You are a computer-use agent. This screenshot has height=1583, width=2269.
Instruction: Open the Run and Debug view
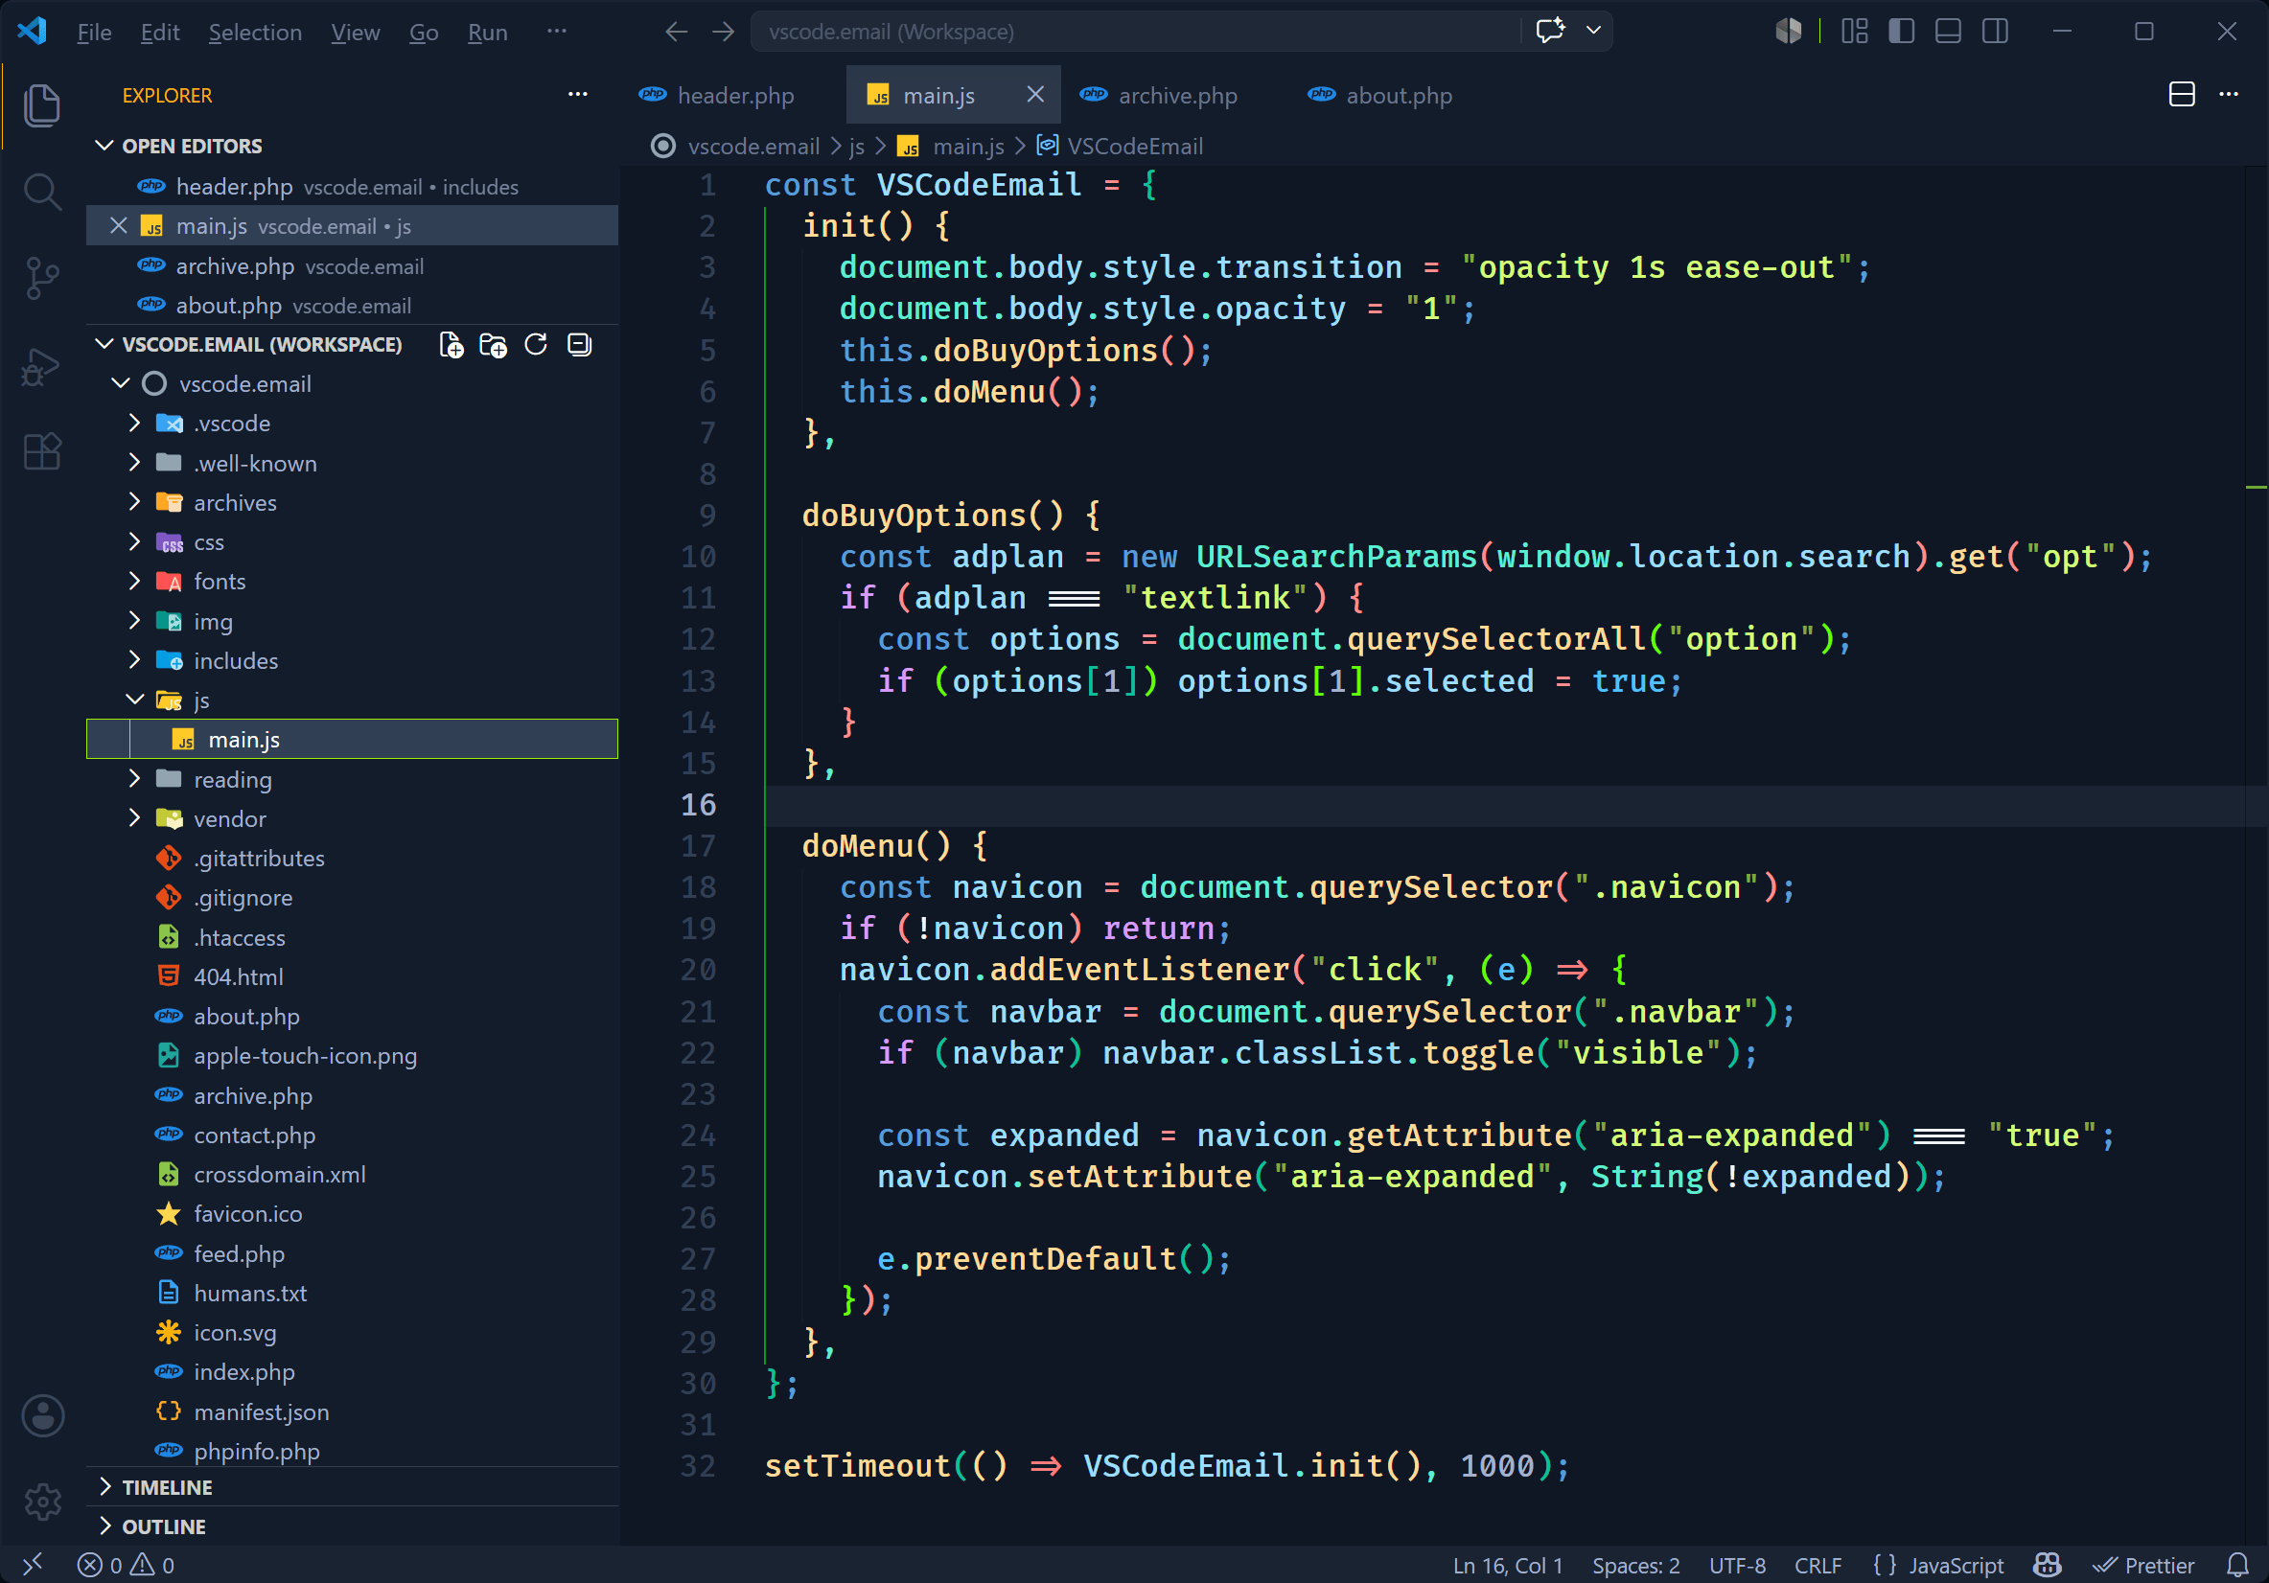(x=41, y=368)
